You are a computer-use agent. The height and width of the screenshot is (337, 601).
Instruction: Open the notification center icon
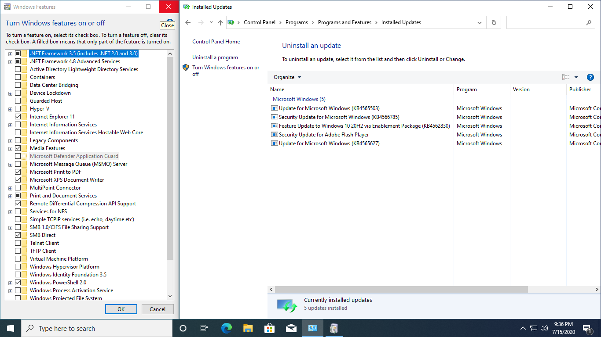point(587,328)
